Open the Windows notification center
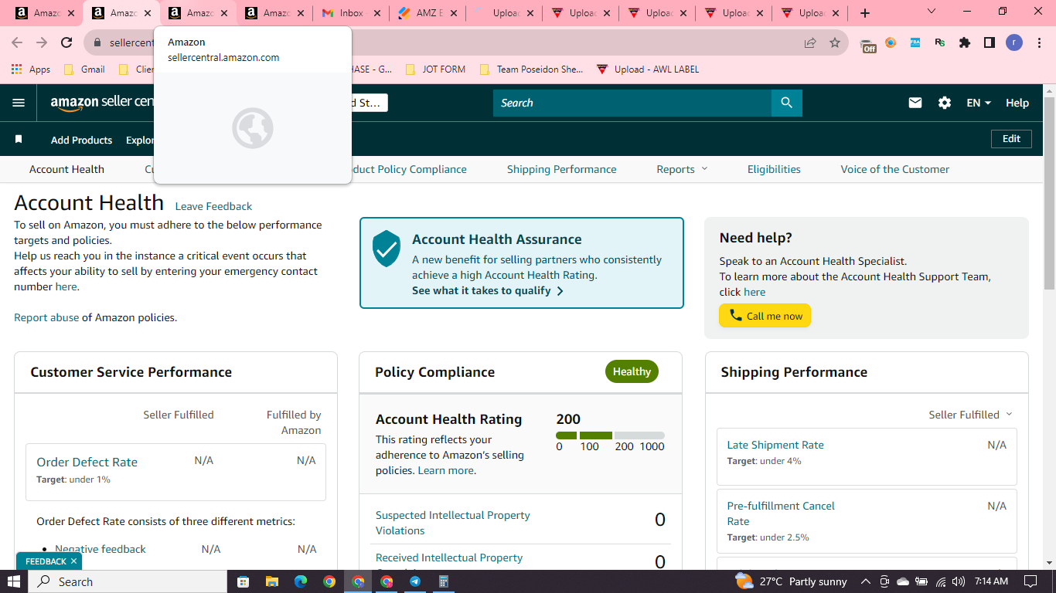This screenshot has width=1056, height=593. [1030, 581]
